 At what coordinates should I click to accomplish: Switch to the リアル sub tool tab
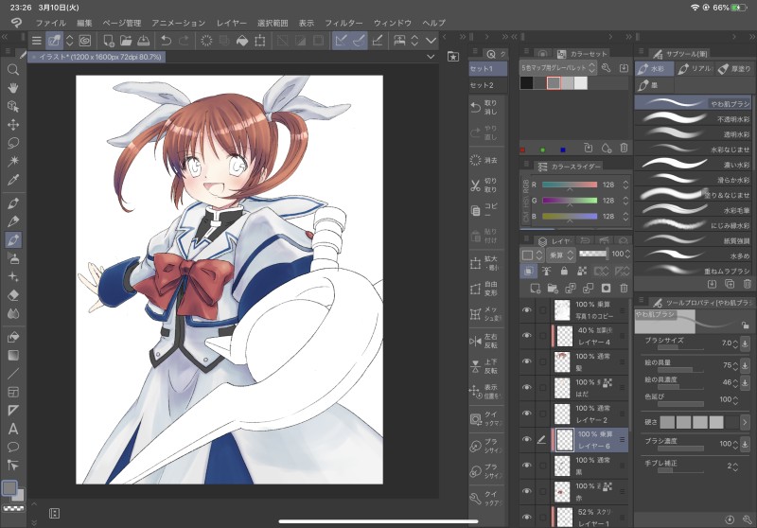(x=695, y=69)
